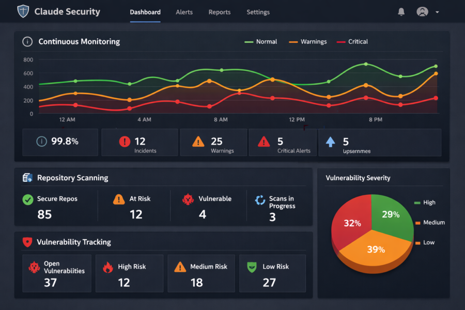Screen dimensions: 465x310
Task: Select the 5 Critical Alerts card
Action: tap(283, 143)
